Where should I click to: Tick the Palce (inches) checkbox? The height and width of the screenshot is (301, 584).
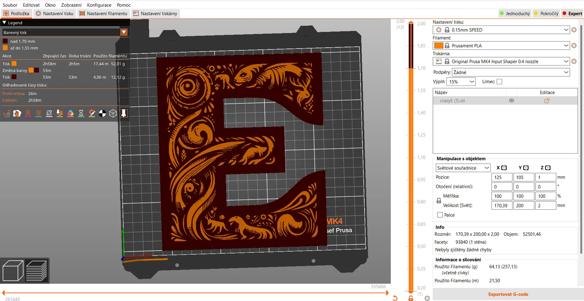(440, 215)
